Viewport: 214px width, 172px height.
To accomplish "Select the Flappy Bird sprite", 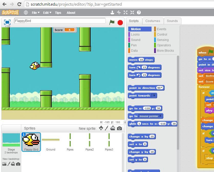I will pyautogui.click(x=31, y=142).
